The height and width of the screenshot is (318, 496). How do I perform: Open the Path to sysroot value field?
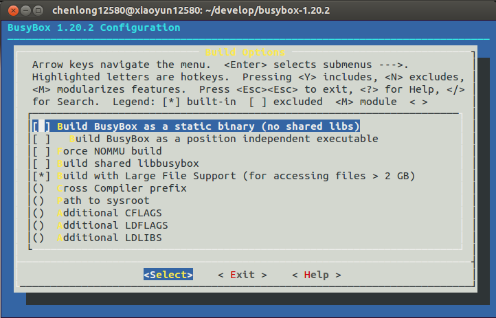point(38,201)
